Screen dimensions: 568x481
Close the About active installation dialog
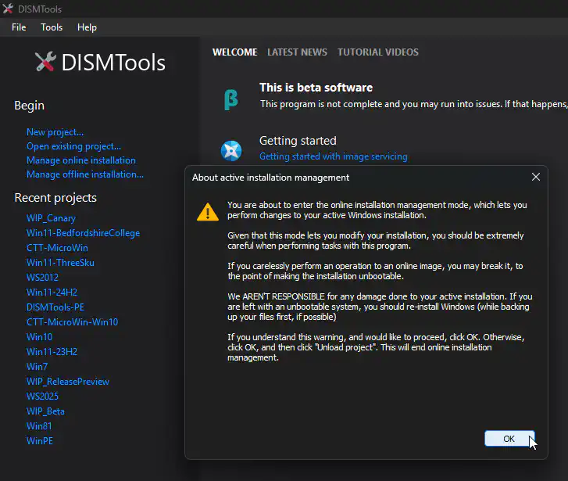pos(535,178)
